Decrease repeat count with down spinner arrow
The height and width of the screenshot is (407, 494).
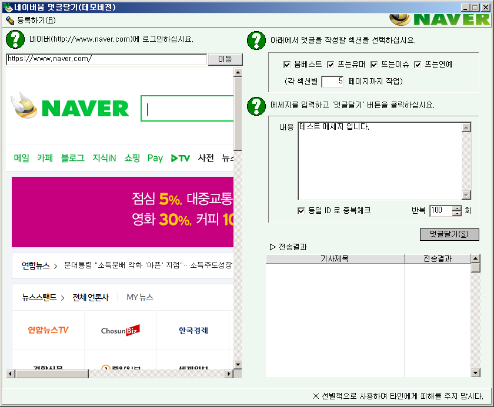pyautogui.click(x=457, y=213)
